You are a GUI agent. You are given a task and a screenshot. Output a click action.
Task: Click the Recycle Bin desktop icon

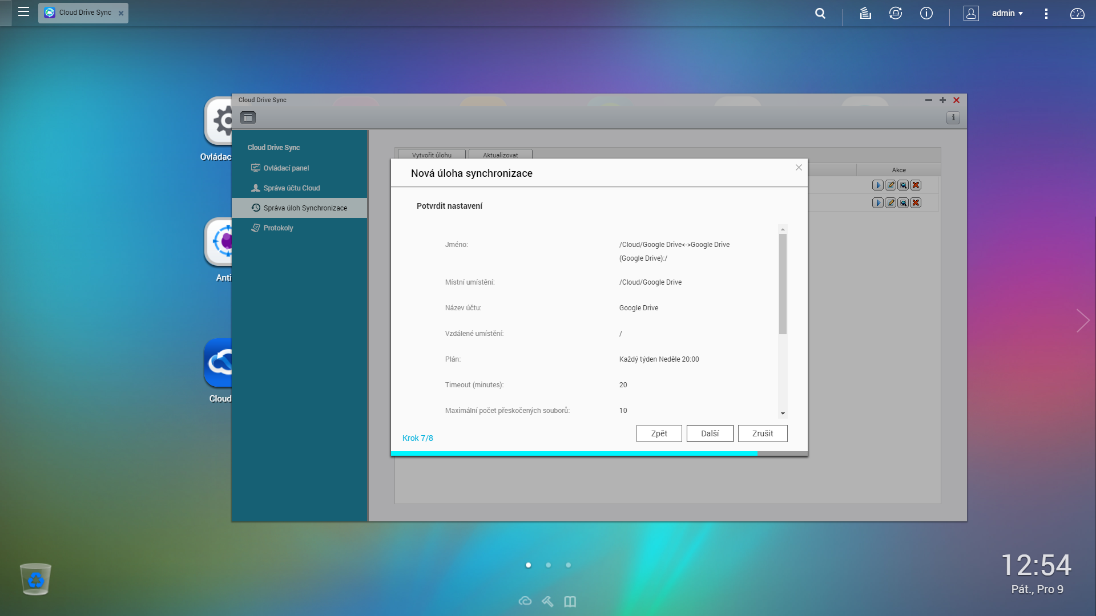pyautogui.click(x=35, y=579)
